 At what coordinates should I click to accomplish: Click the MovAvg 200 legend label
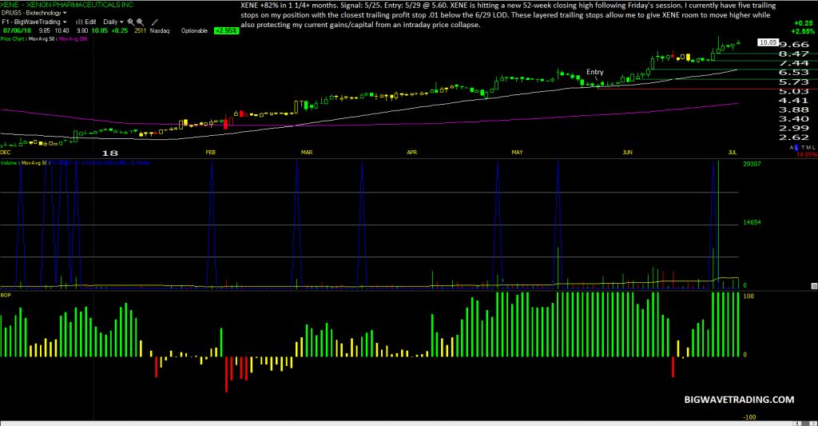pos(73,39)
